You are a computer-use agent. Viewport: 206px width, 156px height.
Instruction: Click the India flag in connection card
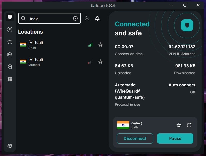pyautogui.click(x=123, y=125)
